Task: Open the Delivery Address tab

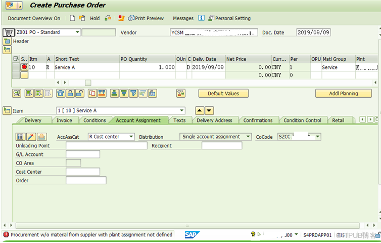Action: (x=214, y=120)
